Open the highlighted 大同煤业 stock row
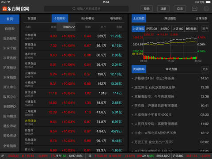The image size is (212, 159). [74, 122]
